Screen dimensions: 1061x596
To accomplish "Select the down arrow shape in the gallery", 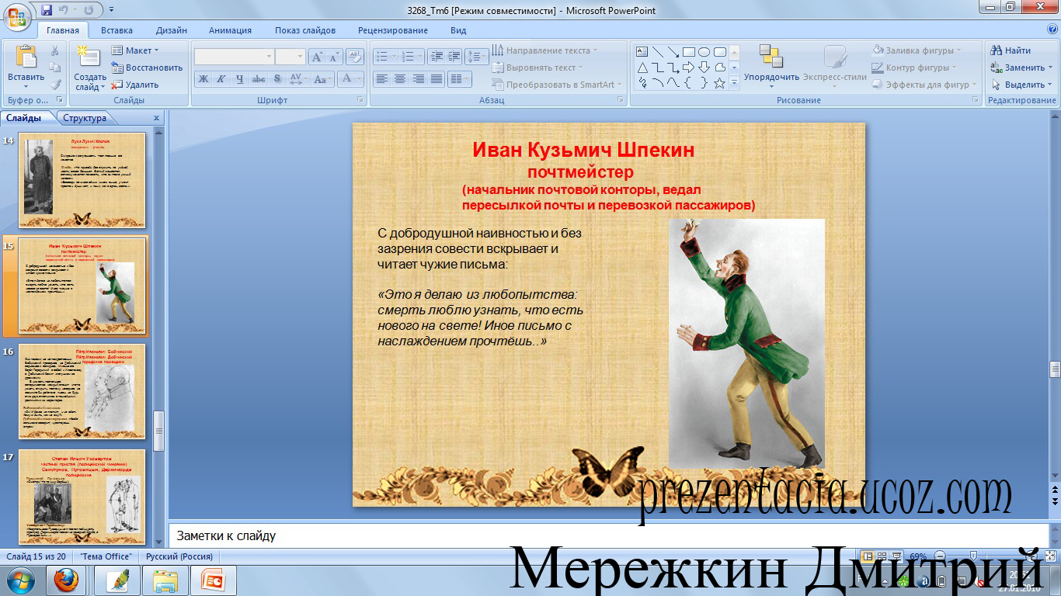I will point(704,68).
